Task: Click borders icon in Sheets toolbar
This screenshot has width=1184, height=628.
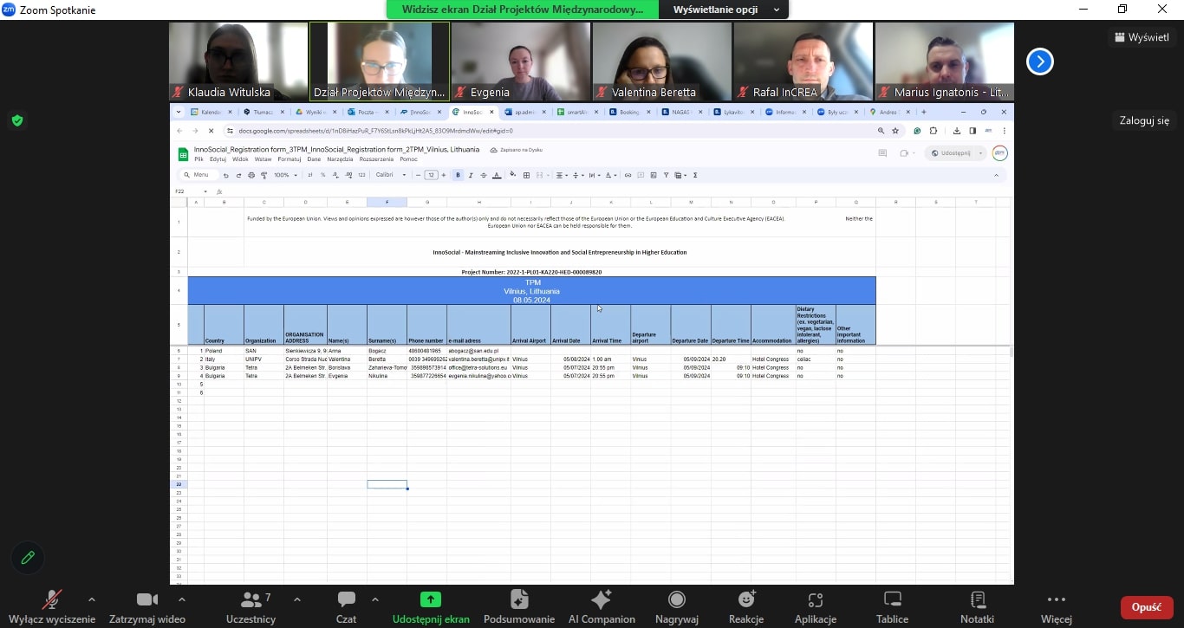Action: click(x=526, y=175)
